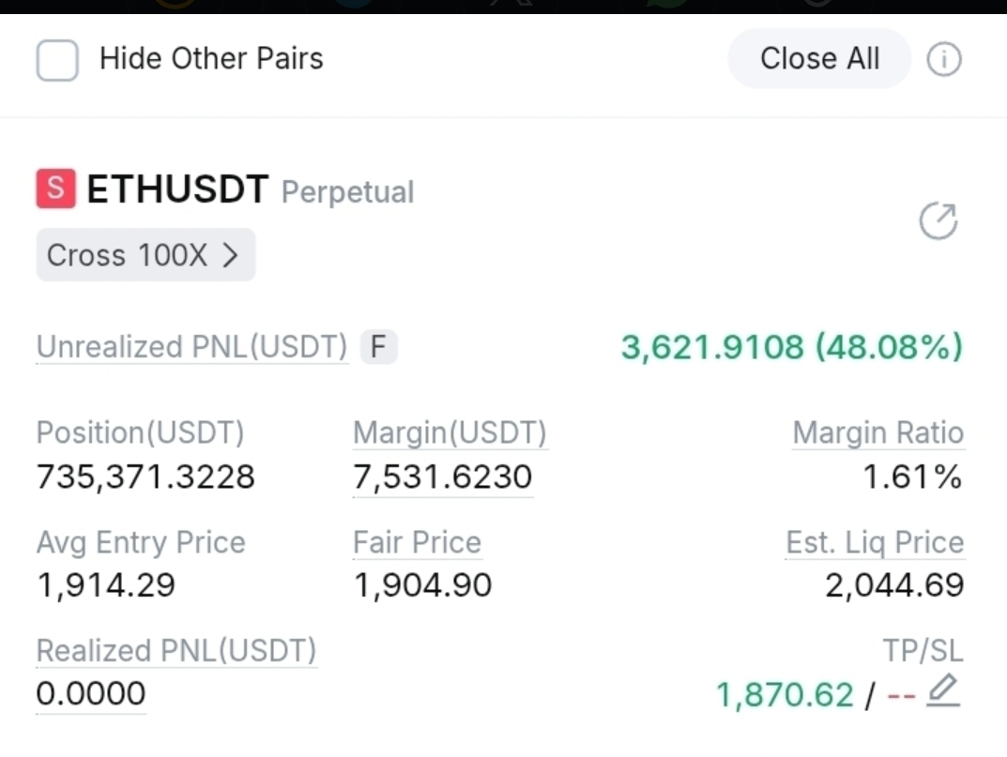This screenshot has height=757, width=1007.
Task: Open the ETHUSDT pair title
Action: (x=177, y=189)
